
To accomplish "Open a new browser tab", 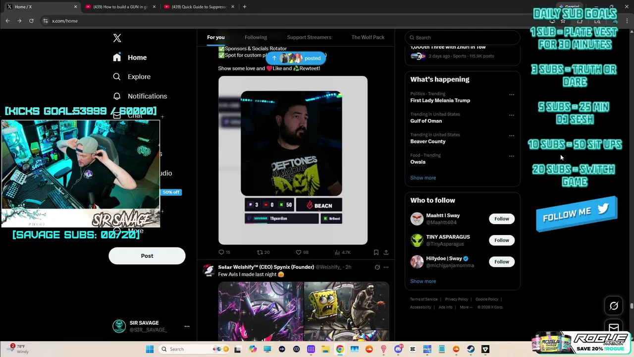I will click(x=244, y=7).
